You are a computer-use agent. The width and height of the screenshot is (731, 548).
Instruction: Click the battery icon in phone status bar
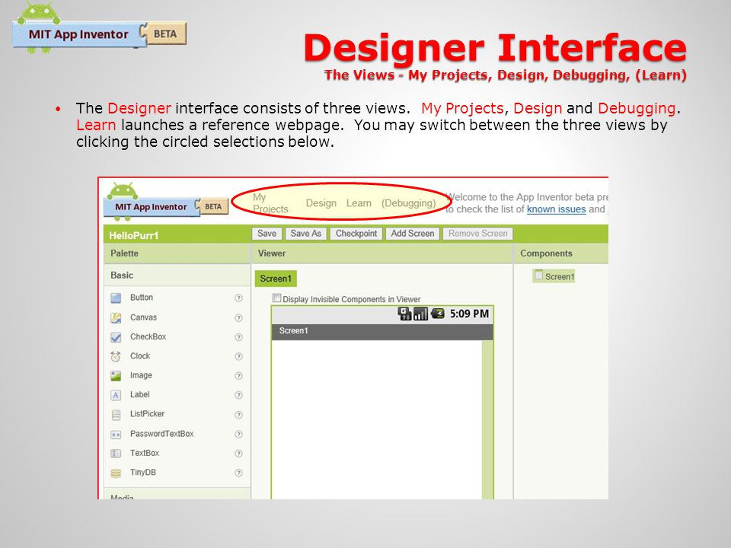click(438, 313)
